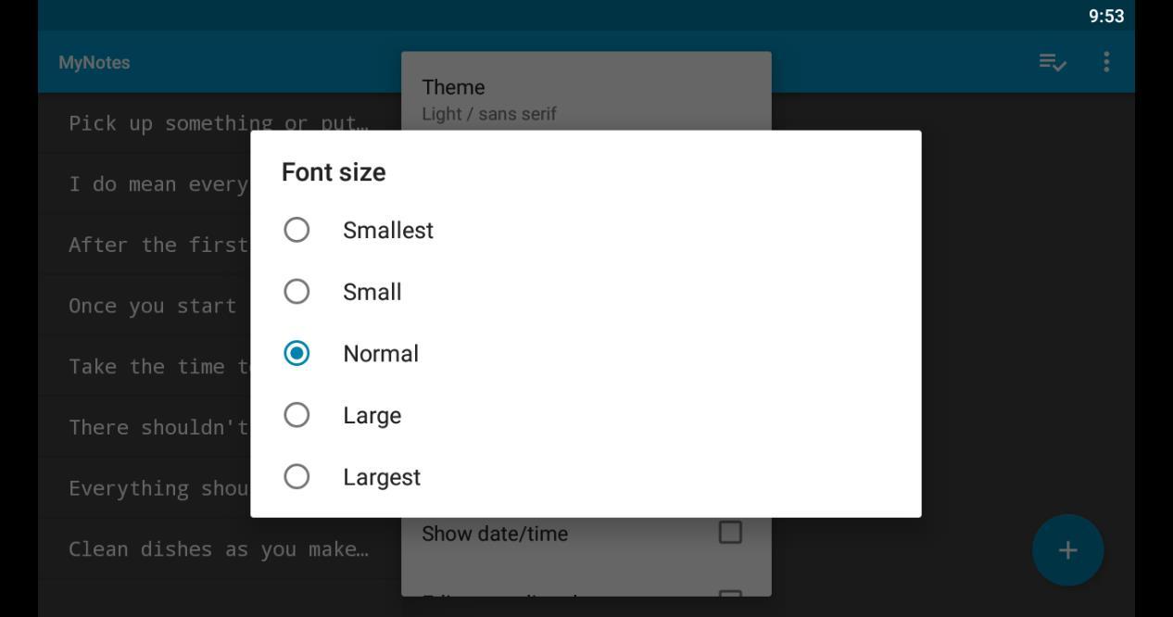
Task: Open the note starting 'Once you start'
Action: (153, 306)
